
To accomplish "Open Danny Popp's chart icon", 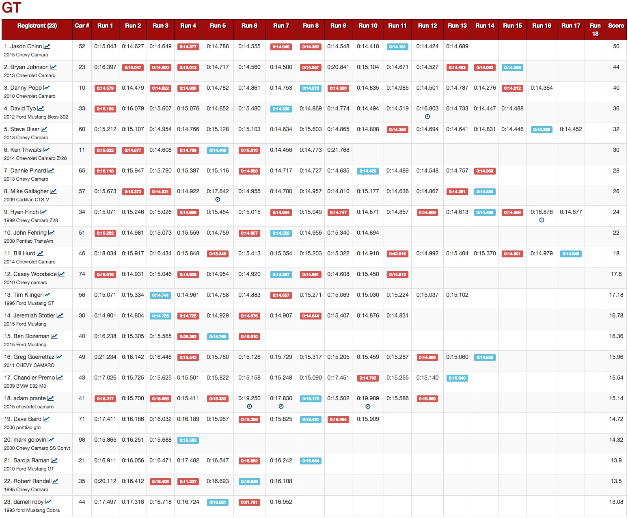I will click(47, 88).
